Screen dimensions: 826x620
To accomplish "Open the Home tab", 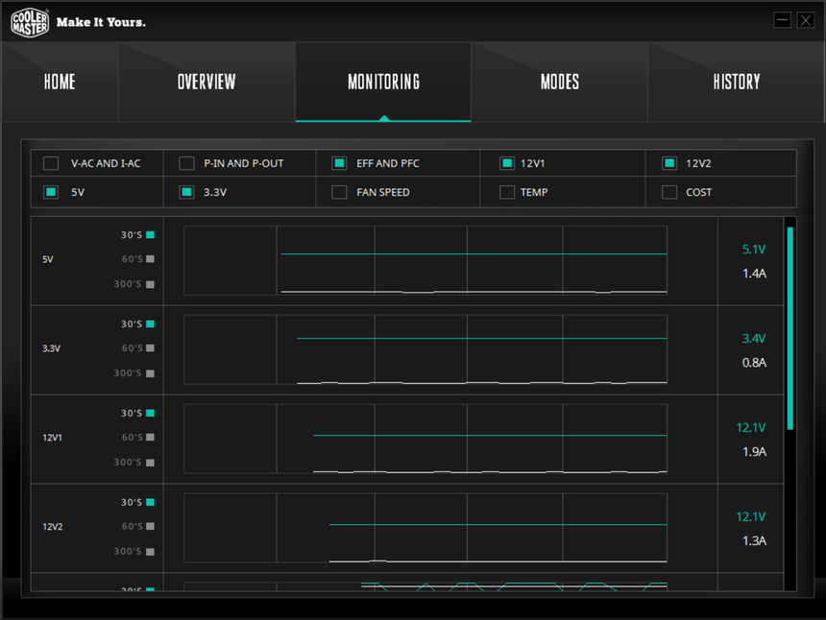I will 60,83.
